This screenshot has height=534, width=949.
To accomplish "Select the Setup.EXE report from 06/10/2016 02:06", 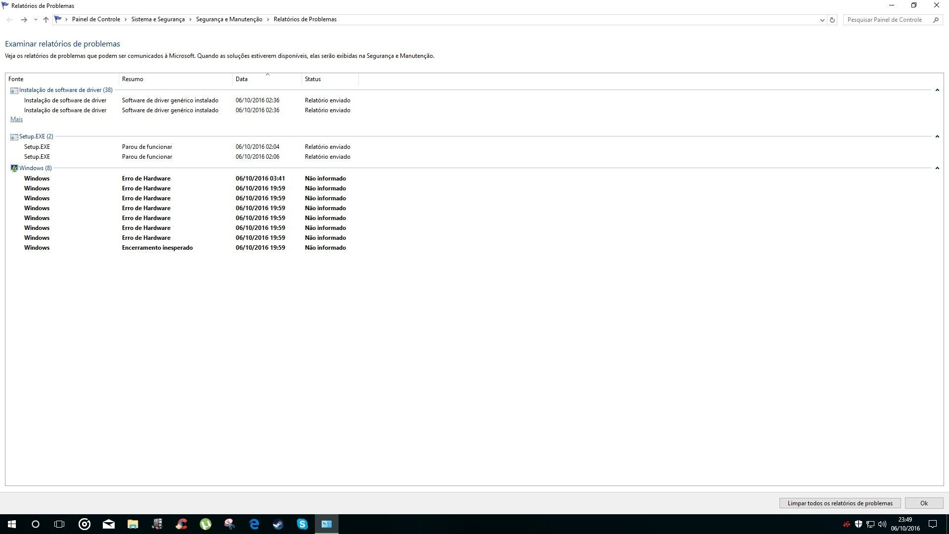I will click(187, 157).
